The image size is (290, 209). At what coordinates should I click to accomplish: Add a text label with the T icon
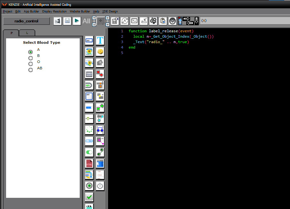coord(100,41)
